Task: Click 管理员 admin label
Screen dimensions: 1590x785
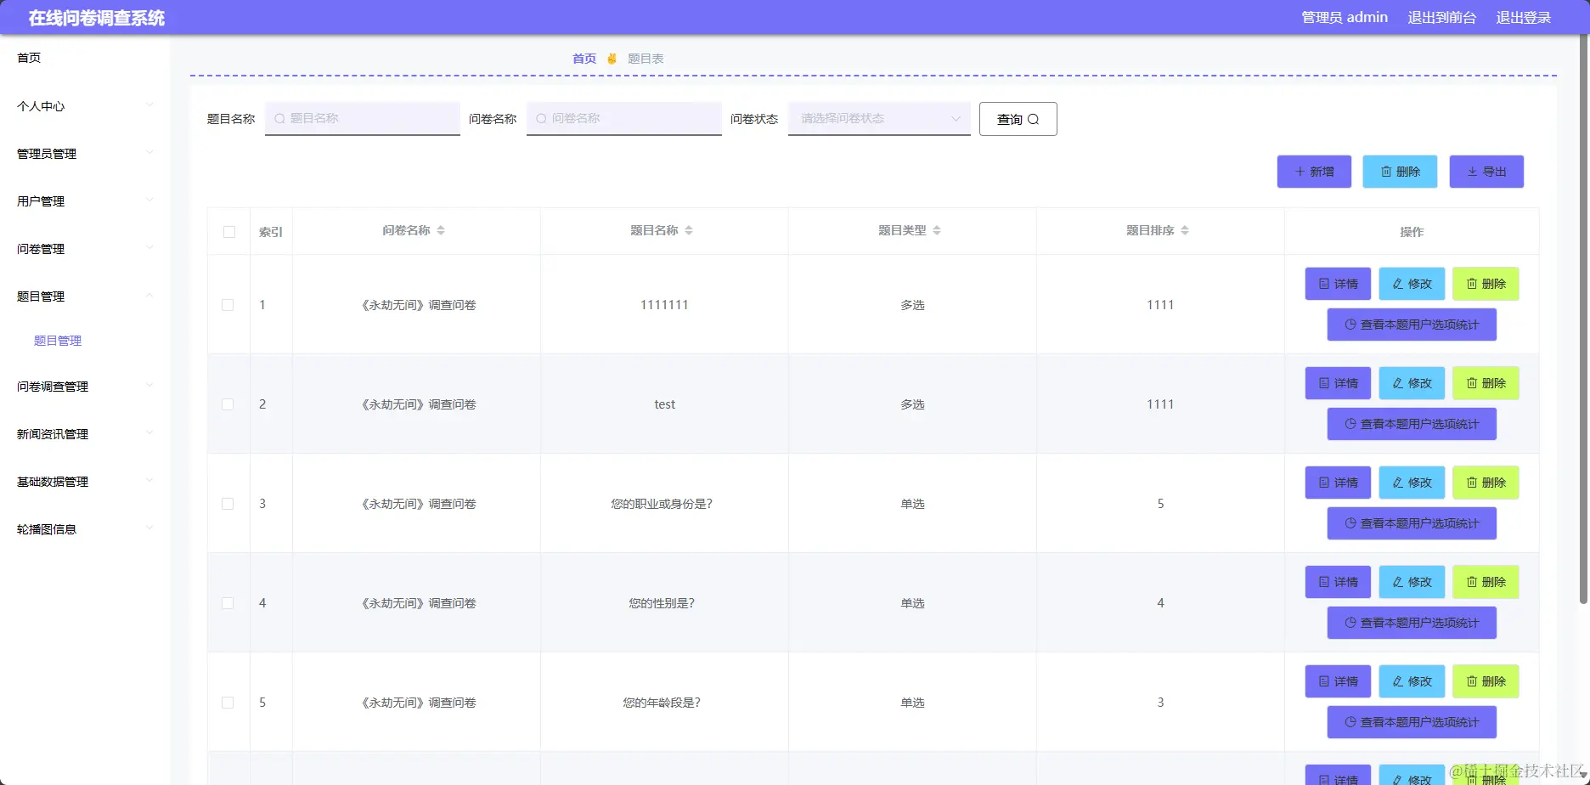Action: click(1345, 18)
